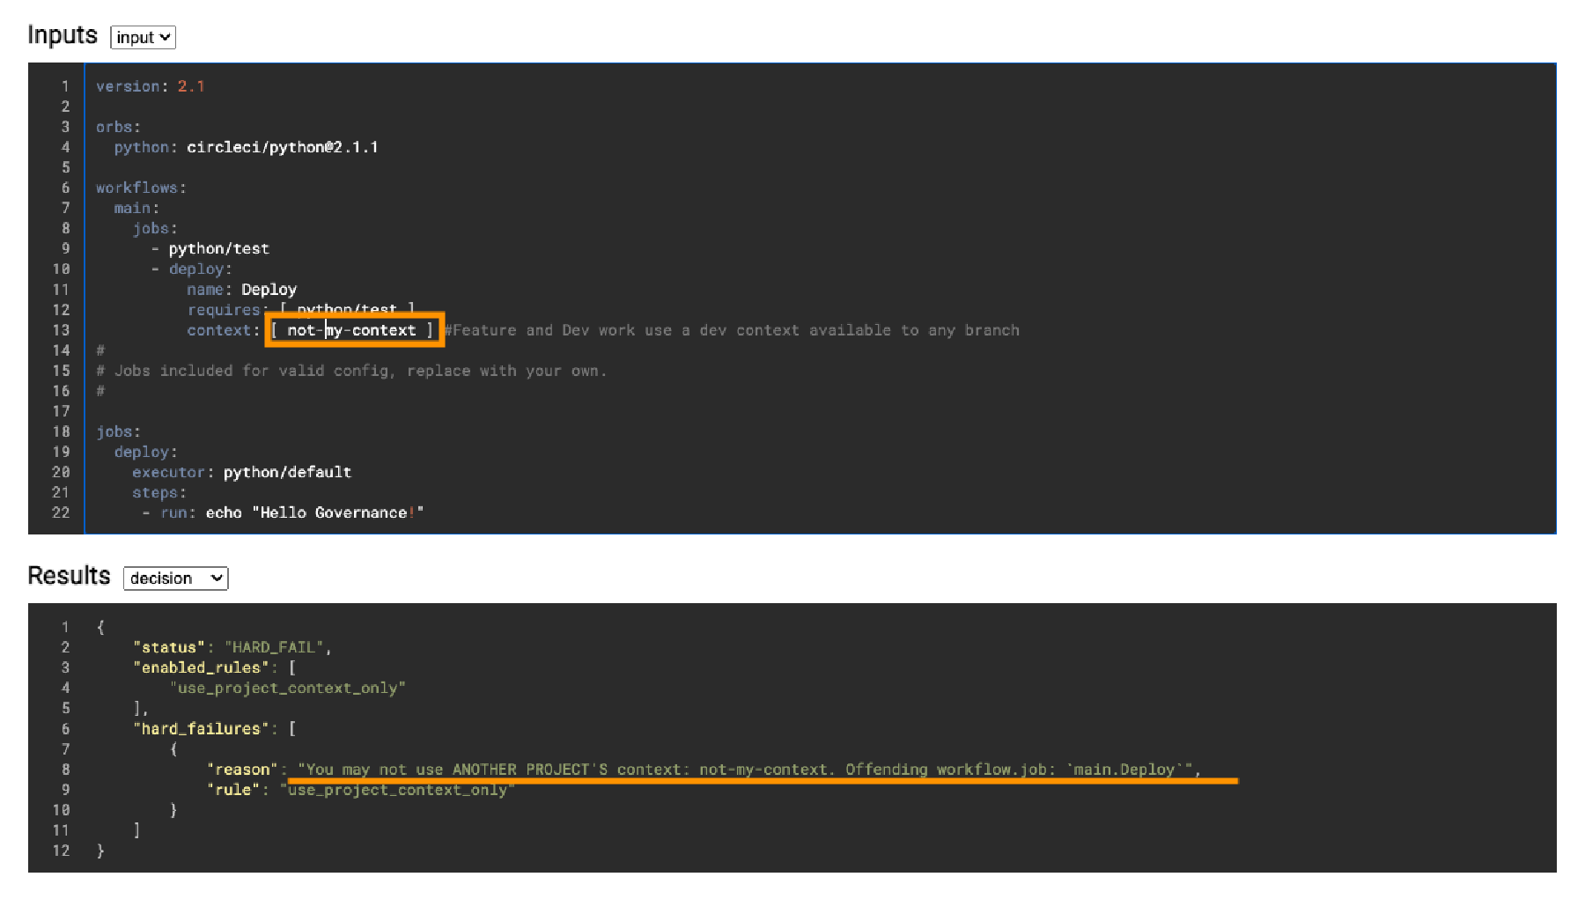Click line number 13 in Inputs
This screenshot has width=1585, height=899.
(61, 330)
